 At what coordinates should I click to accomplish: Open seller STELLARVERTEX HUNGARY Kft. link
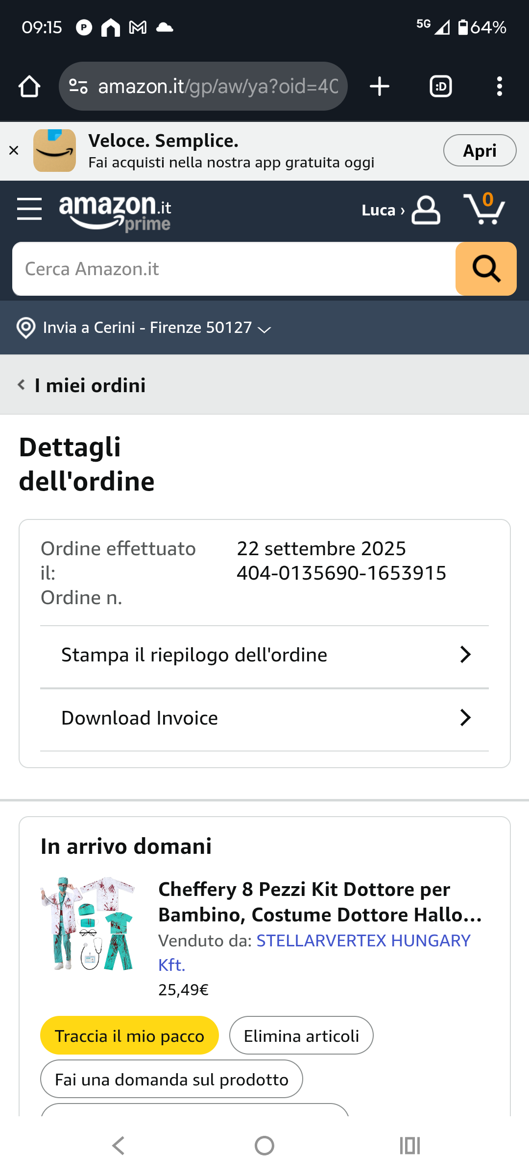click(x=314, y=953)
